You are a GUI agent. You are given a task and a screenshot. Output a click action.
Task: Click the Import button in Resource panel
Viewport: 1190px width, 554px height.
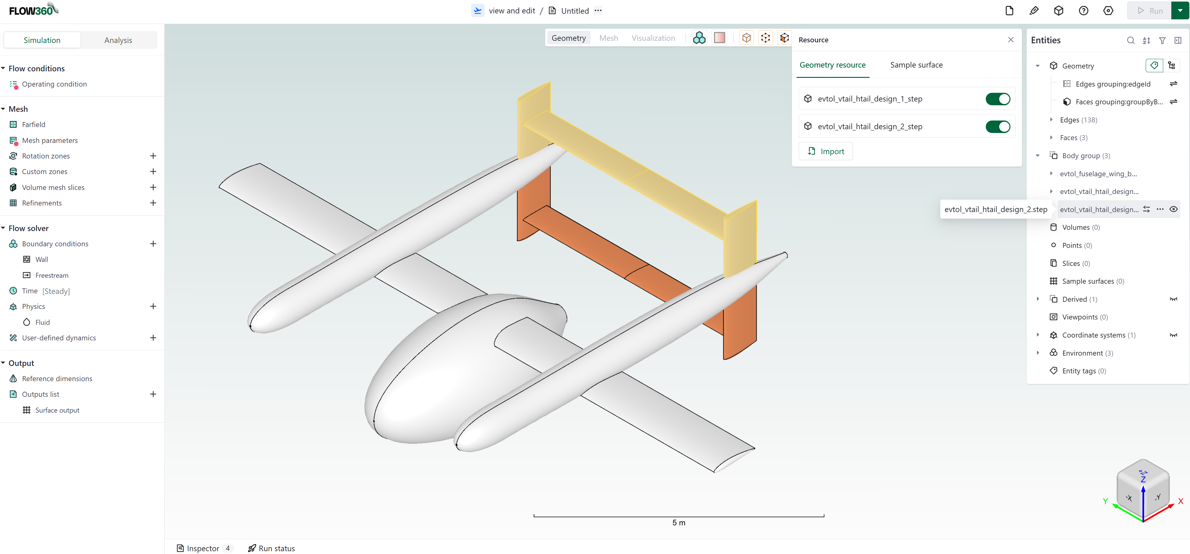click(826, 151)
